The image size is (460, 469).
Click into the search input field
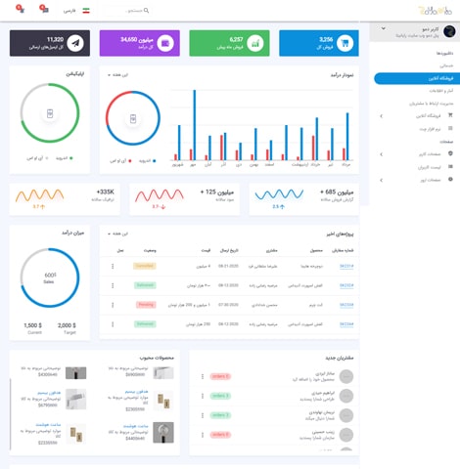pos(124,11)
